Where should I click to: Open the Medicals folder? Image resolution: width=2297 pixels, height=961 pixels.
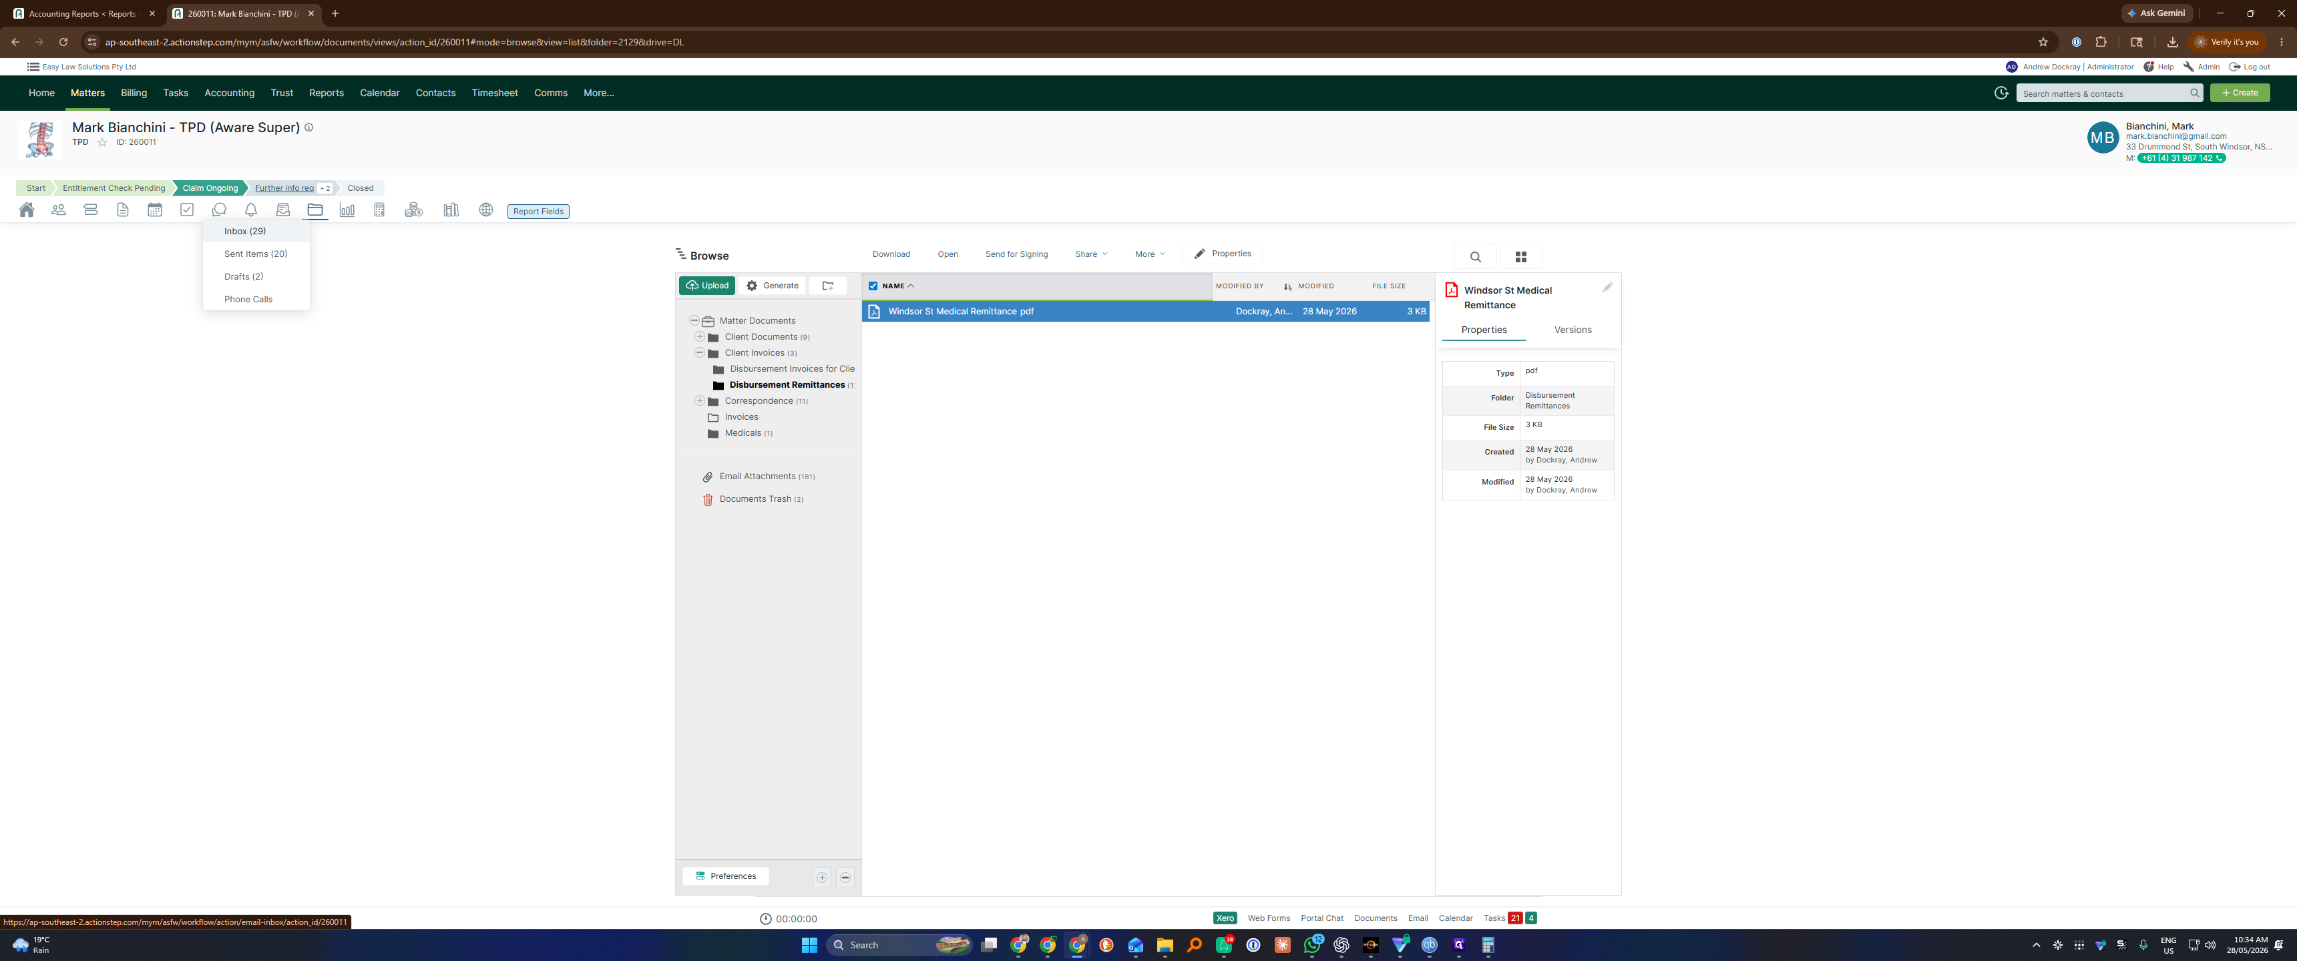click(742, 433)
